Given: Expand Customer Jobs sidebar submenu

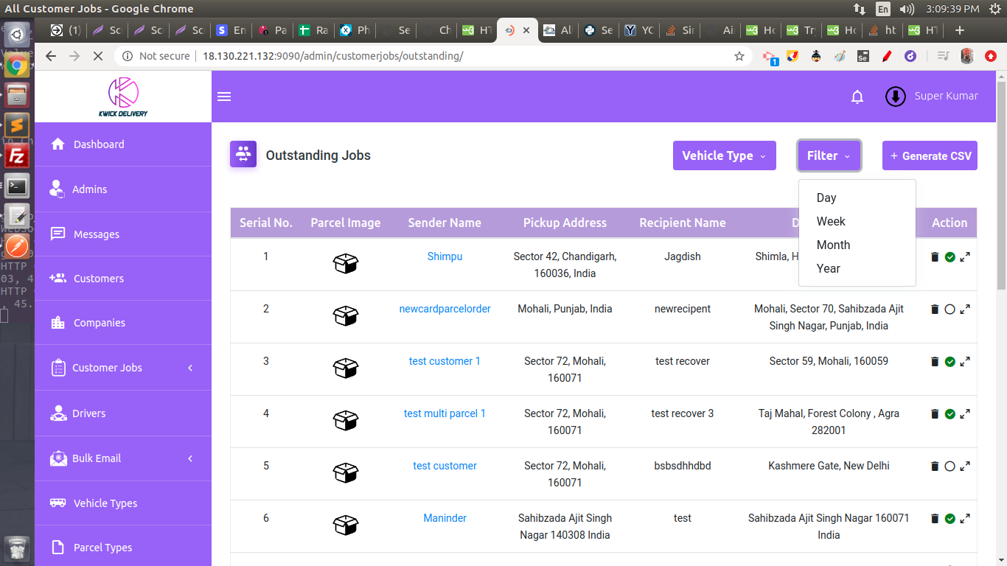Looking at the screenshot, I should click(x=122, y=368).
